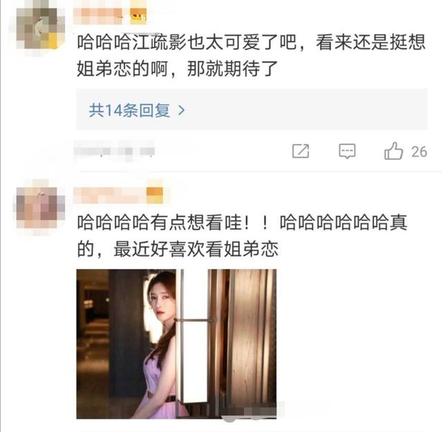Expand replies using the chevron after 共14条回复

coord(182,111)
